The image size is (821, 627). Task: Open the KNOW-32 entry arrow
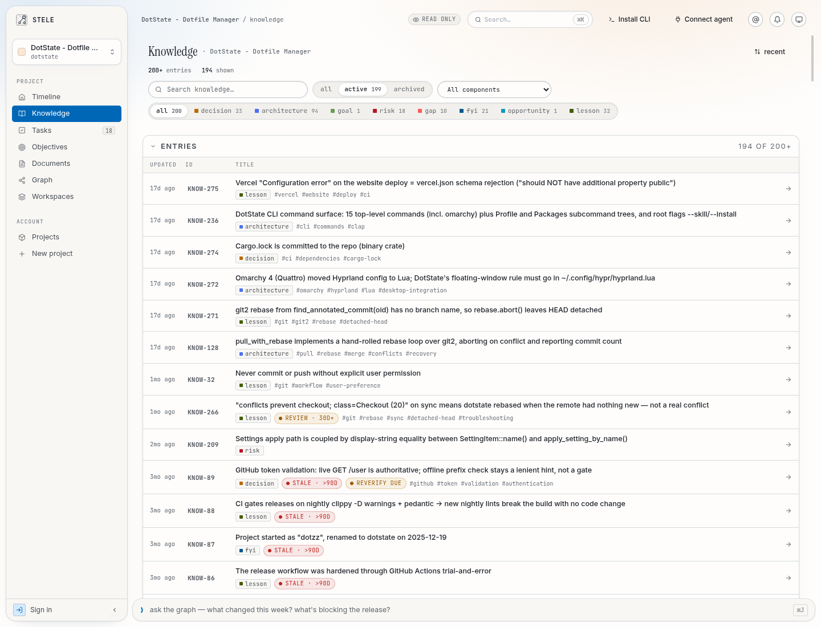(789, 380)
